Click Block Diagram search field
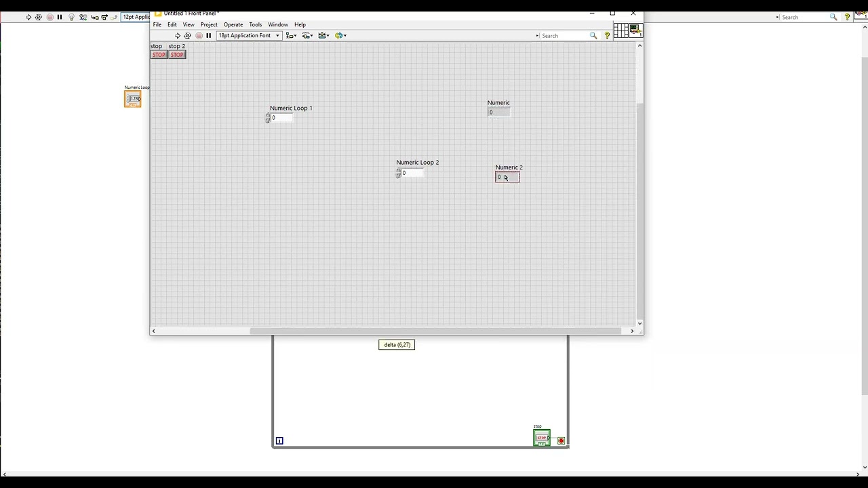 tap(804, 17)
